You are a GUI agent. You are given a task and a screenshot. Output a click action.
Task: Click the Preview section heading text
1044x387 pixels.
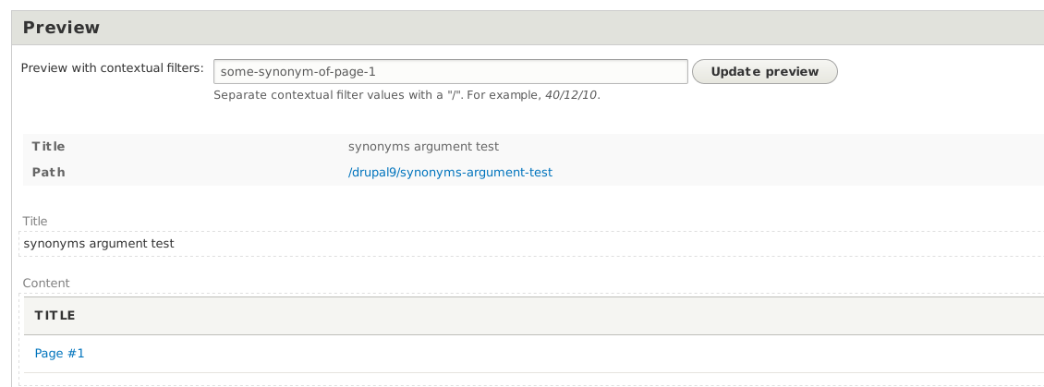(61, 28)
